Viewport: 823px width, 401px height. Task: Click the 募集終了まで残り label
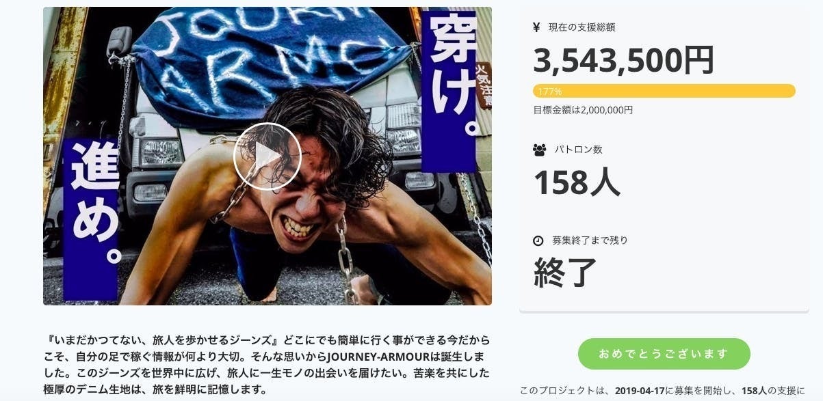[590, 240]
